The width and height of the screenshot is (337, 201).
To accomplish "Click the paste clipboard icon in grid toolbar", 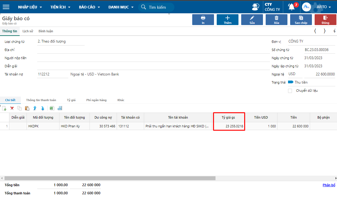I will (27, 108).
